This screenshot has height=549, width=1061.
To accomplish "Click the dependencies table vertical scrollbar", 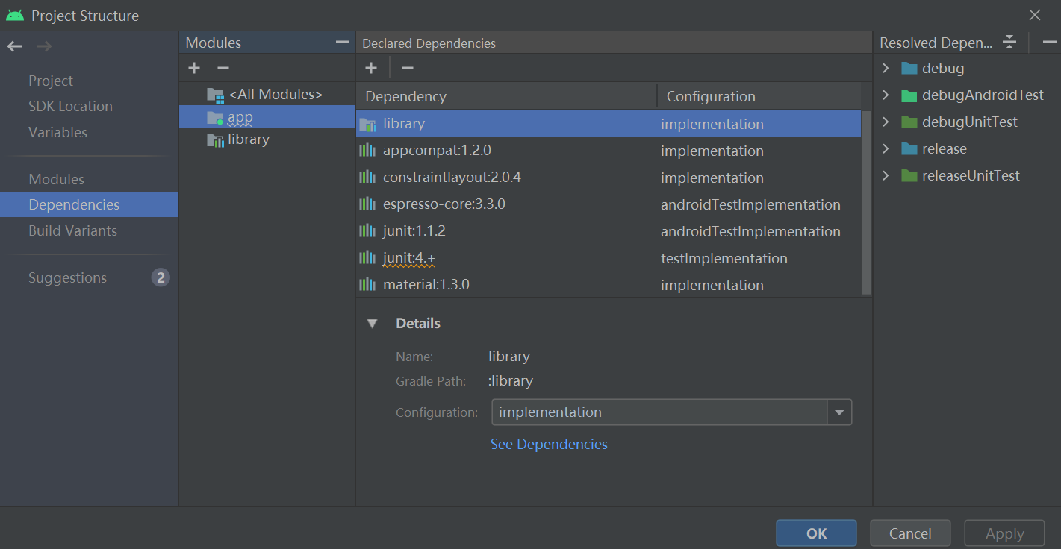I will tap(866, 201).
